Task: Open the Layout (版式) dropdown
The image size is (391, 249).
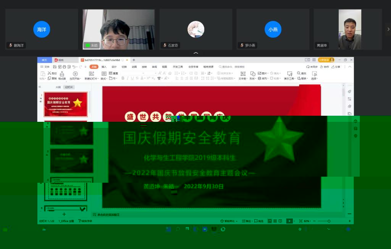Action: (x=104, y=78)
